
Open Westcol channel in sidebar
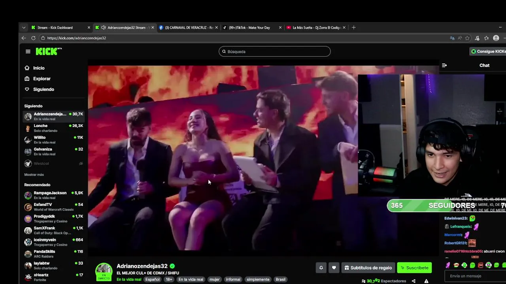click(53, 163)
